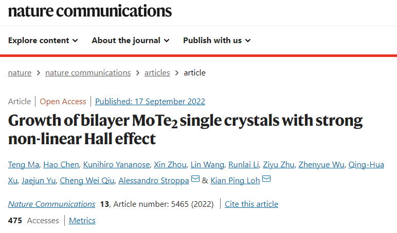Click the Published: 17 September 2022 link
397x233 pixels.
click(150, 101)
